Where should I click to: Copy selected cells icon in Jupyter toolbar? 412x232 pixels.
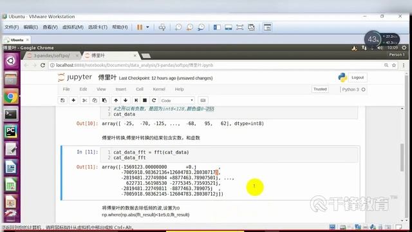pyautogui.click(x=95, y=101)
